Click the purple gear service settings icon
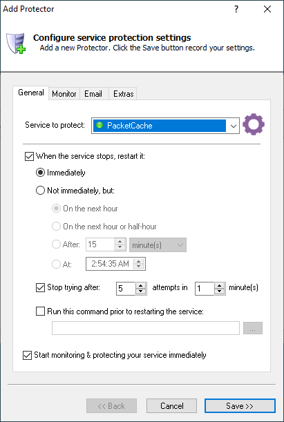Image resolution: width=284 pixels, height=422 pixels. (x=254, y=124)
